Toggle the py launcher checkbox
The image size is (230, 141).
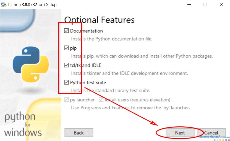66,100
